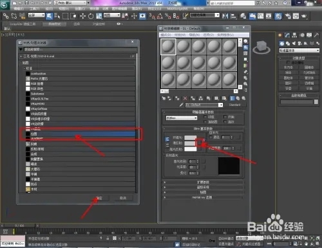Click the Ambient color swatch
This screenshot has width=322, height=248.
pyautogui.click(x=191, y=138)
